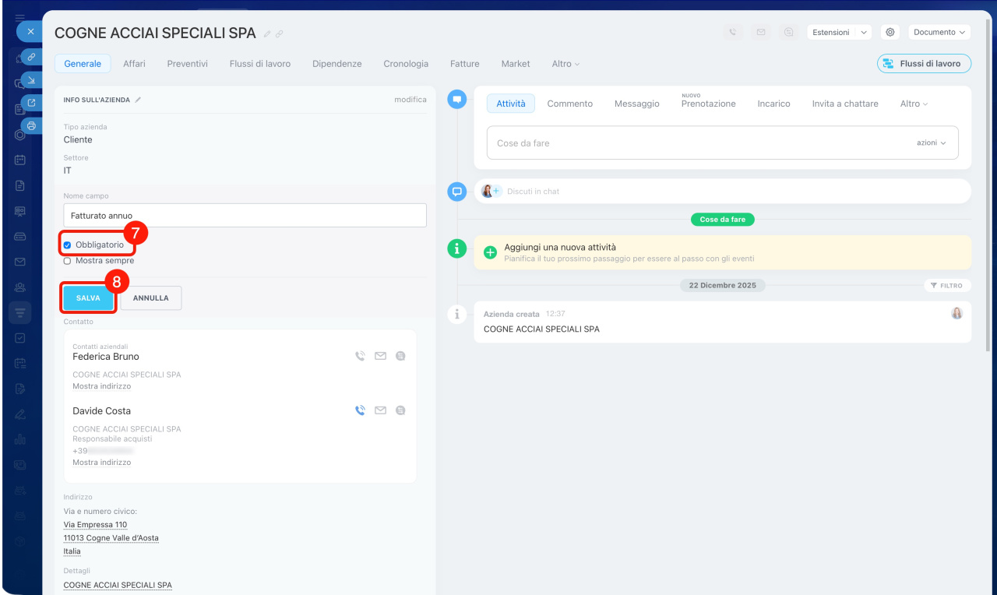Open the azioni dropdown in activity field
The height and width of the screenshot is (595, 997).
point(931,143)
